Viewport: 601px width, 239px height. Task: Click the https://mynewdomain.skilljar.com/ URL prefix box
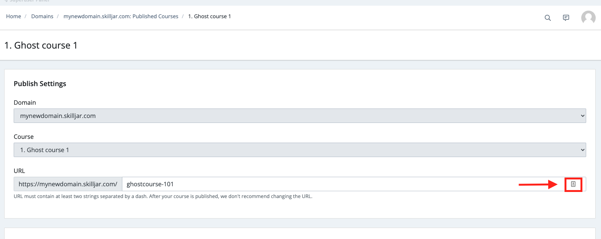tap(68, 184)
